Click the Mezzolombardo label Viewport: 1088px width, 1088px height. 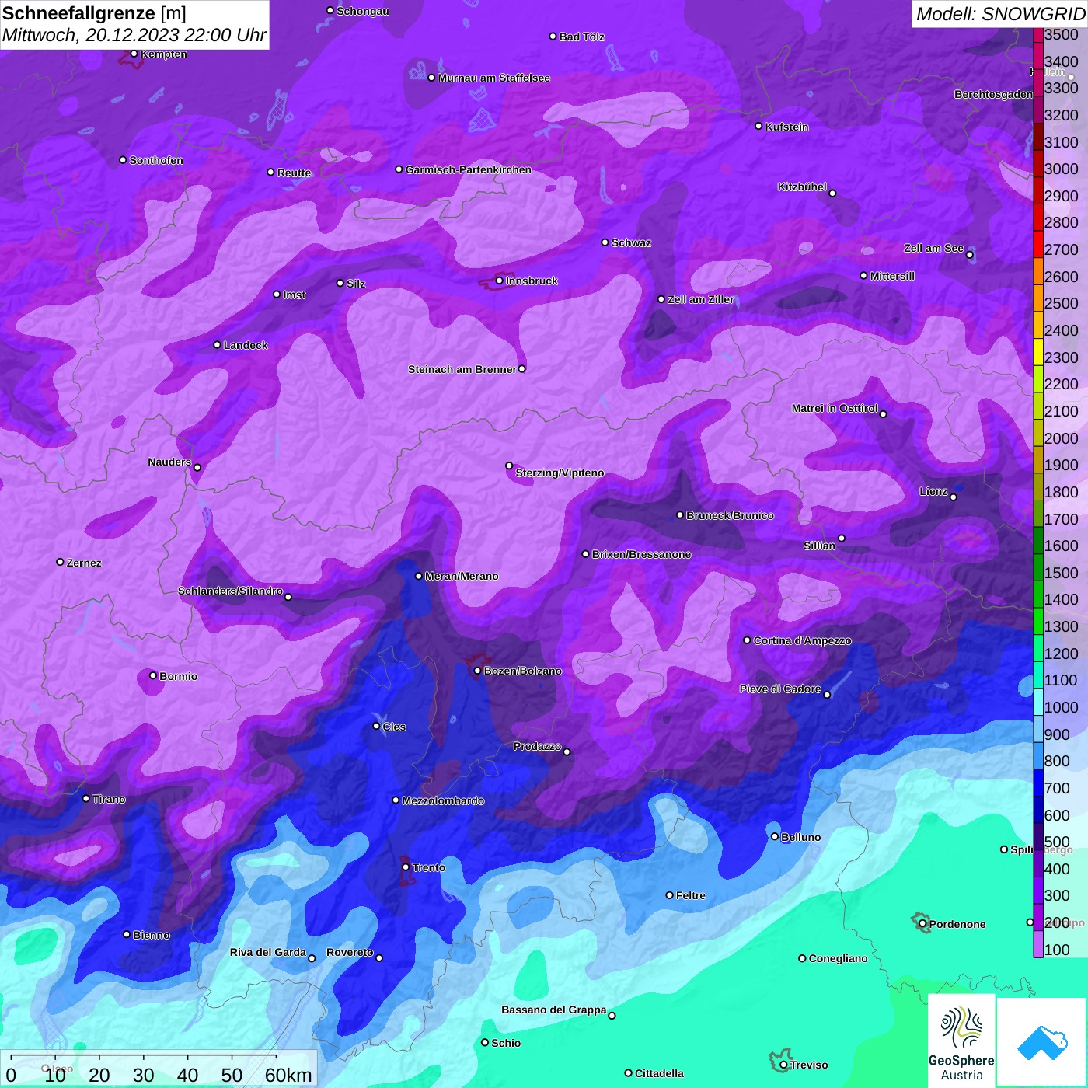(x=443, y=800)
